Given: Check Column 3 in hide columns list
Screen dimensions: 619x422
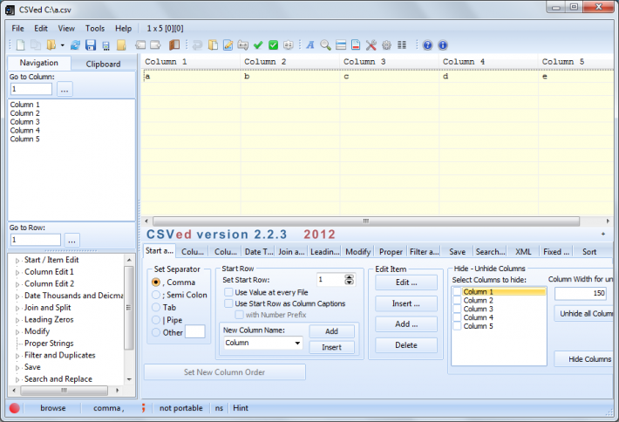Looking at the screenshot, I should [457, 310].
